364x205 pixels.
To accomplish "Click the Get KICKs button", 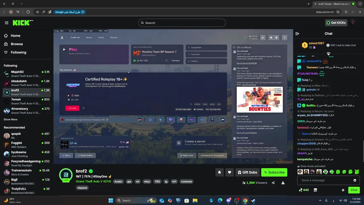I will 336,23.
